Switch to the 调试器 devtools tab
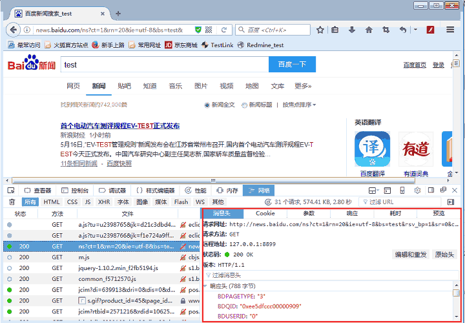 pos(112,191)
